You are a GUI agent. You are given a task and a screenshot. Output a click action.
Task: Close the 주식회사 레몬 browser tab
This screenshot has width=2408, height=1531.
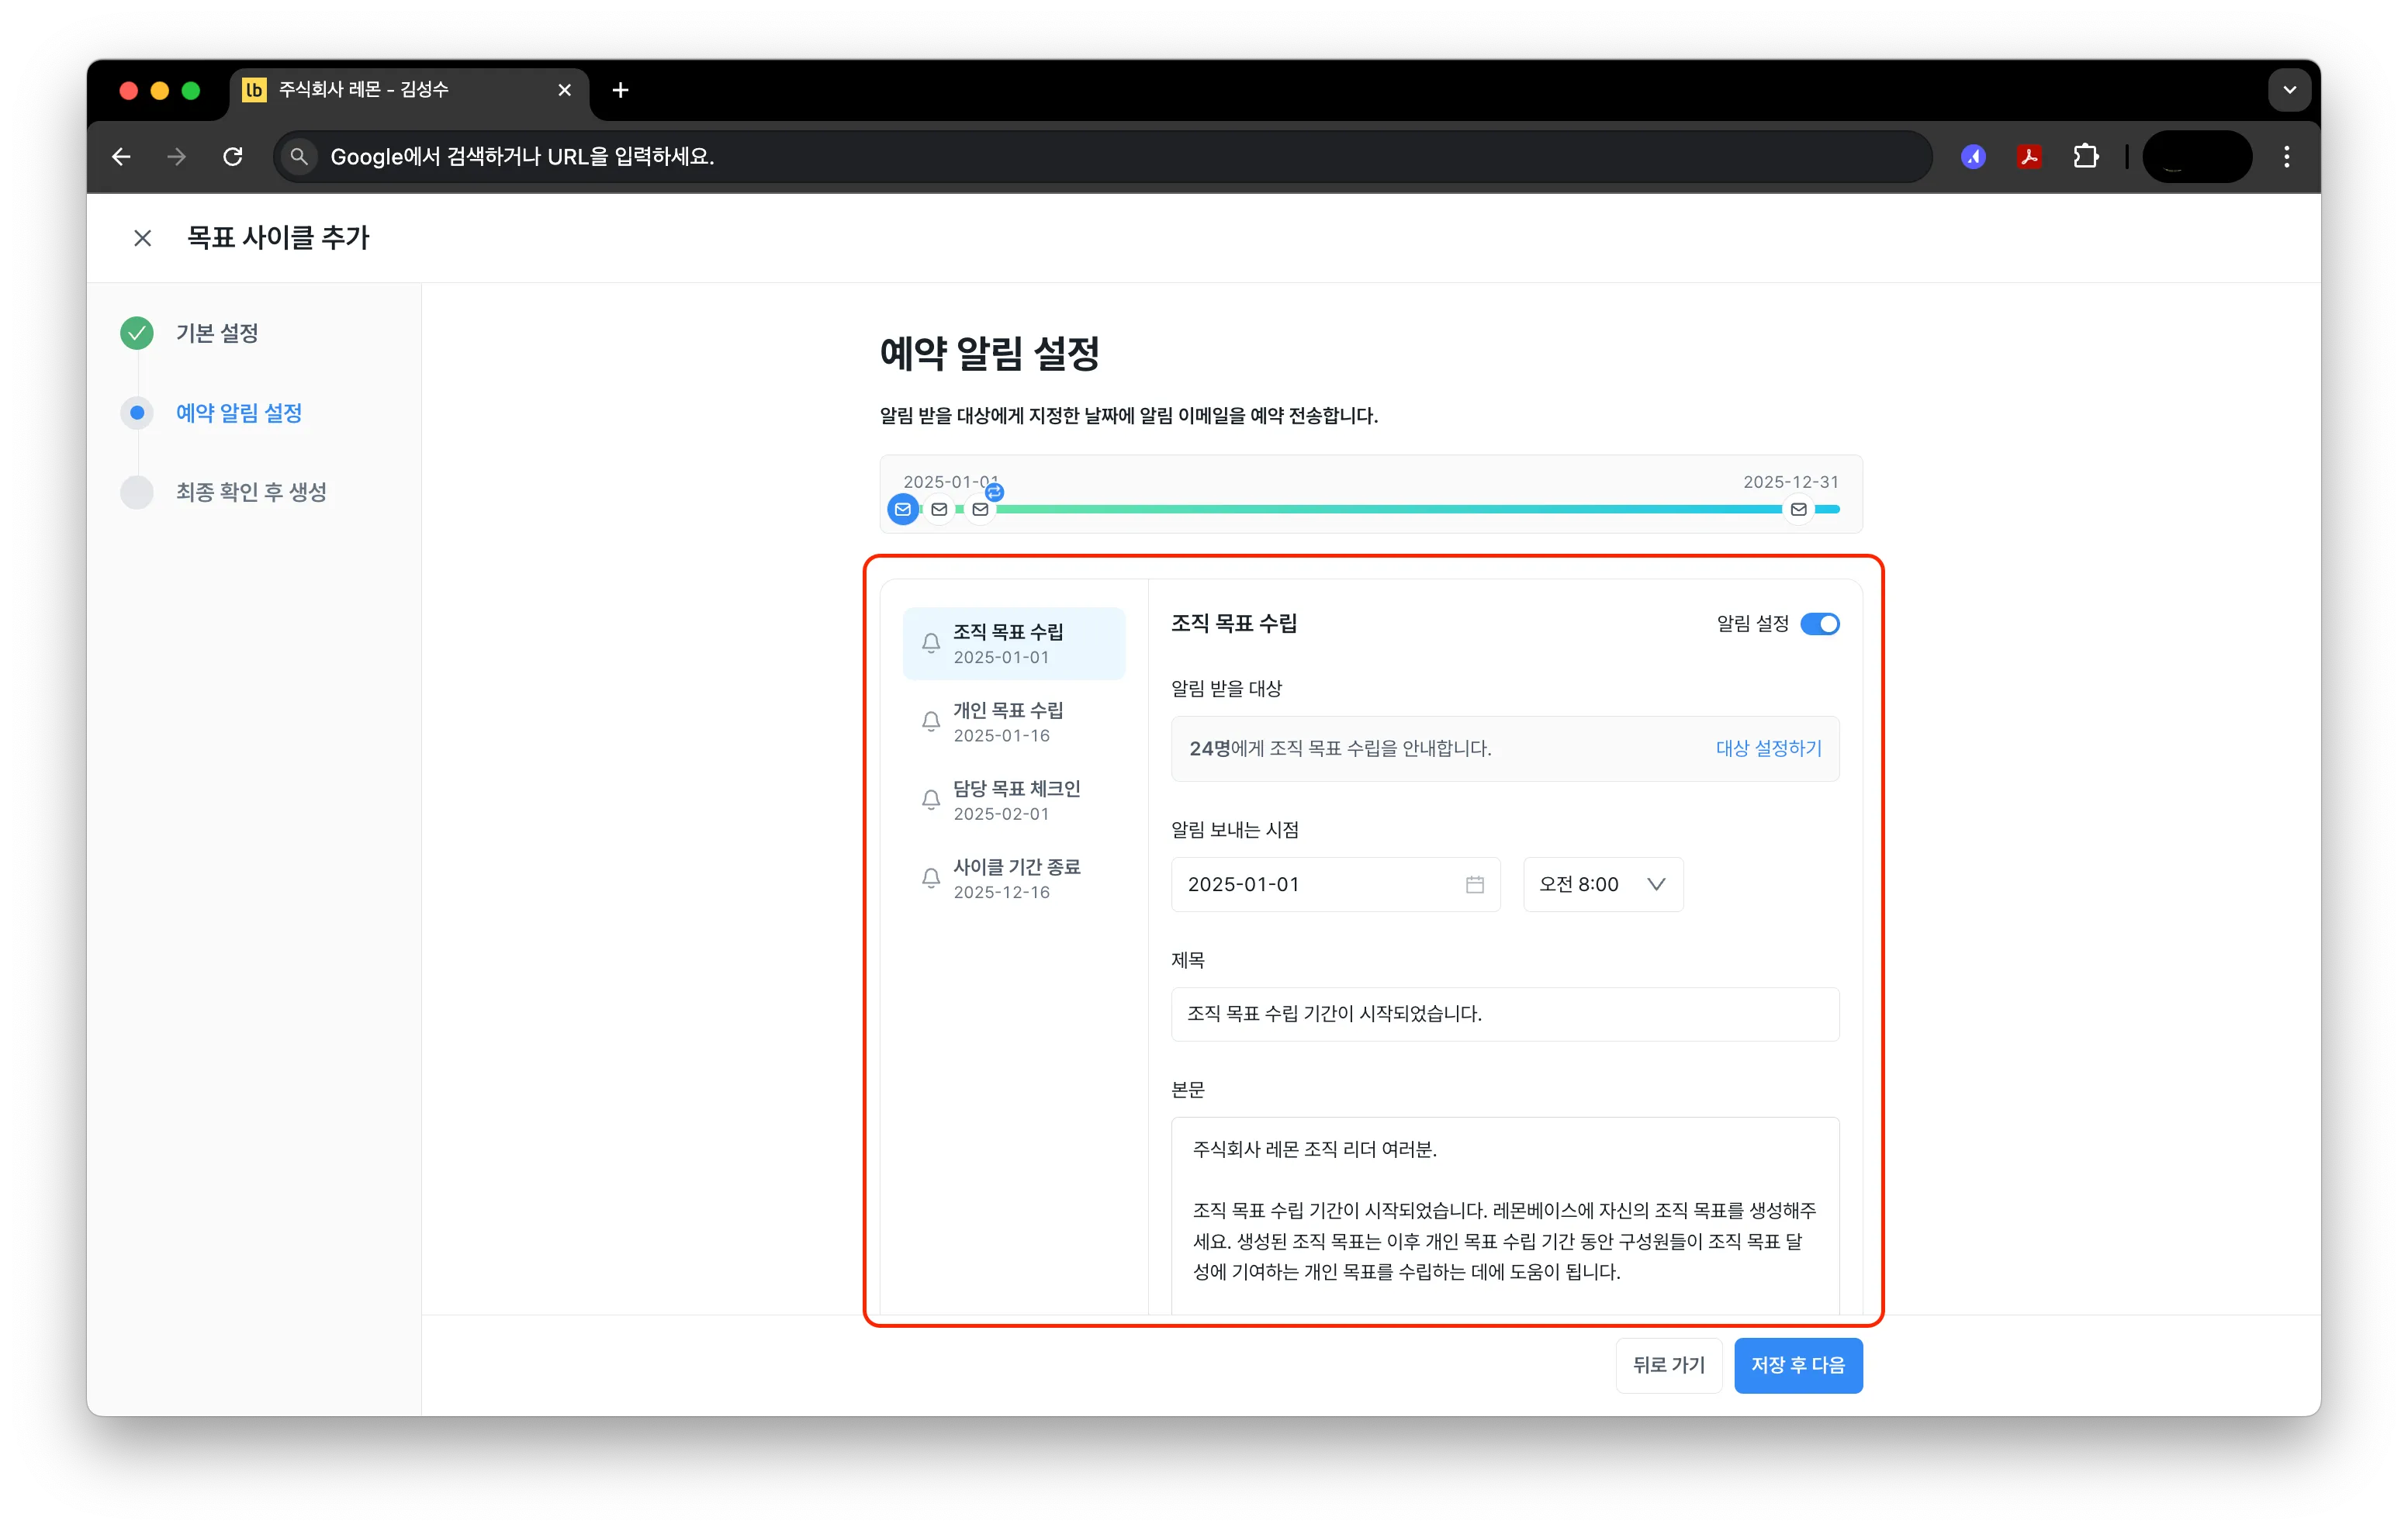click(564, 90)
